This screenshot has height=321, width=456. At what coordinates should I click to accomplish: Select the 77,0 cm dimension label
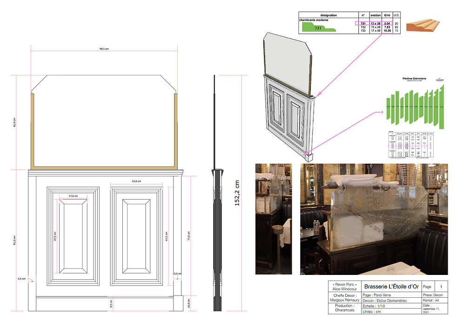[x=188, y=236]
